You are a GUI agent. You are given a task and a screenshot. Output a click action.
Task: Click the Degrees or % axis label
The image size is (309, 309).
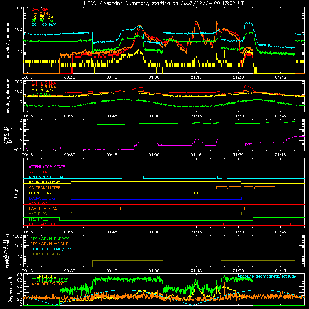coord(10,289)
